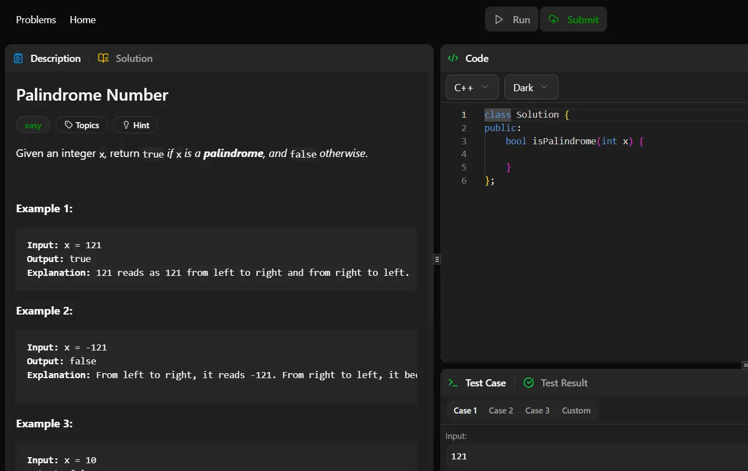
Task: Click the Example 2 Explanation line
Action: tap(222, 375)
